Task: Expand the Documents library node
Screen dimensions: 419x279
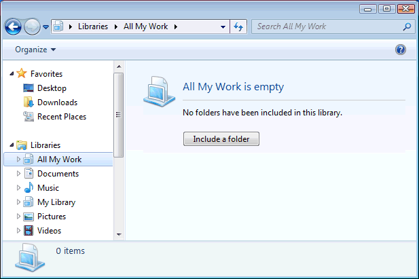Action: click(18, 173)
